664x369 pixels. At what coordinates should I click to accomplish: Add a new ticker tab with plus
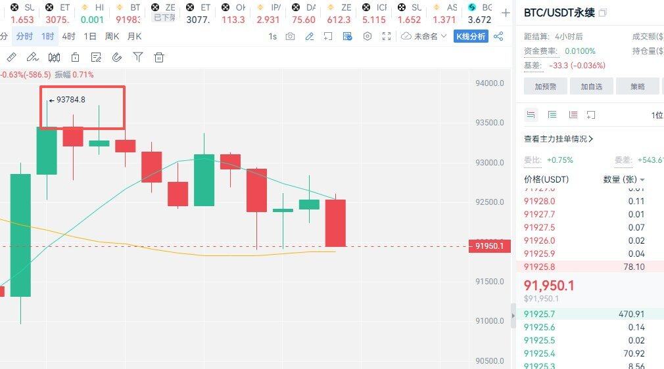pos(505,12)
